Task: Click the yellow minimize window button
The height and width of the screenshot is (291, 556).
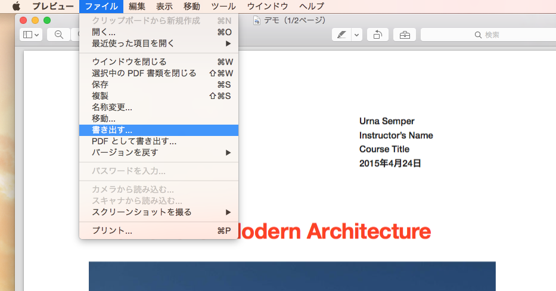Action: 35,20
